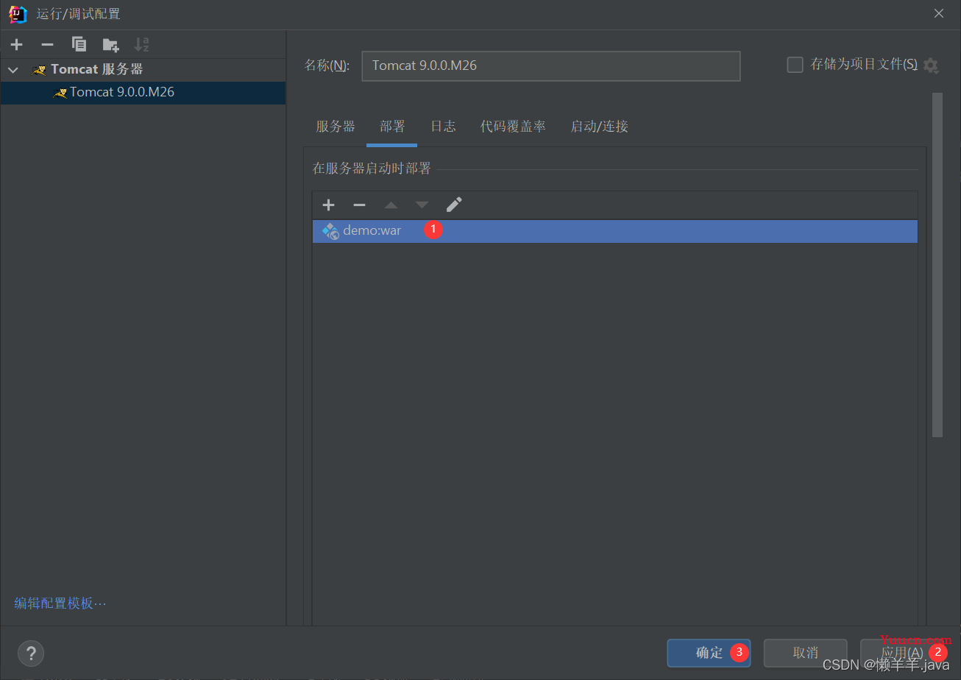Move deployment artifact up
This screenshot has width=961, height=680.
point(391,205)
